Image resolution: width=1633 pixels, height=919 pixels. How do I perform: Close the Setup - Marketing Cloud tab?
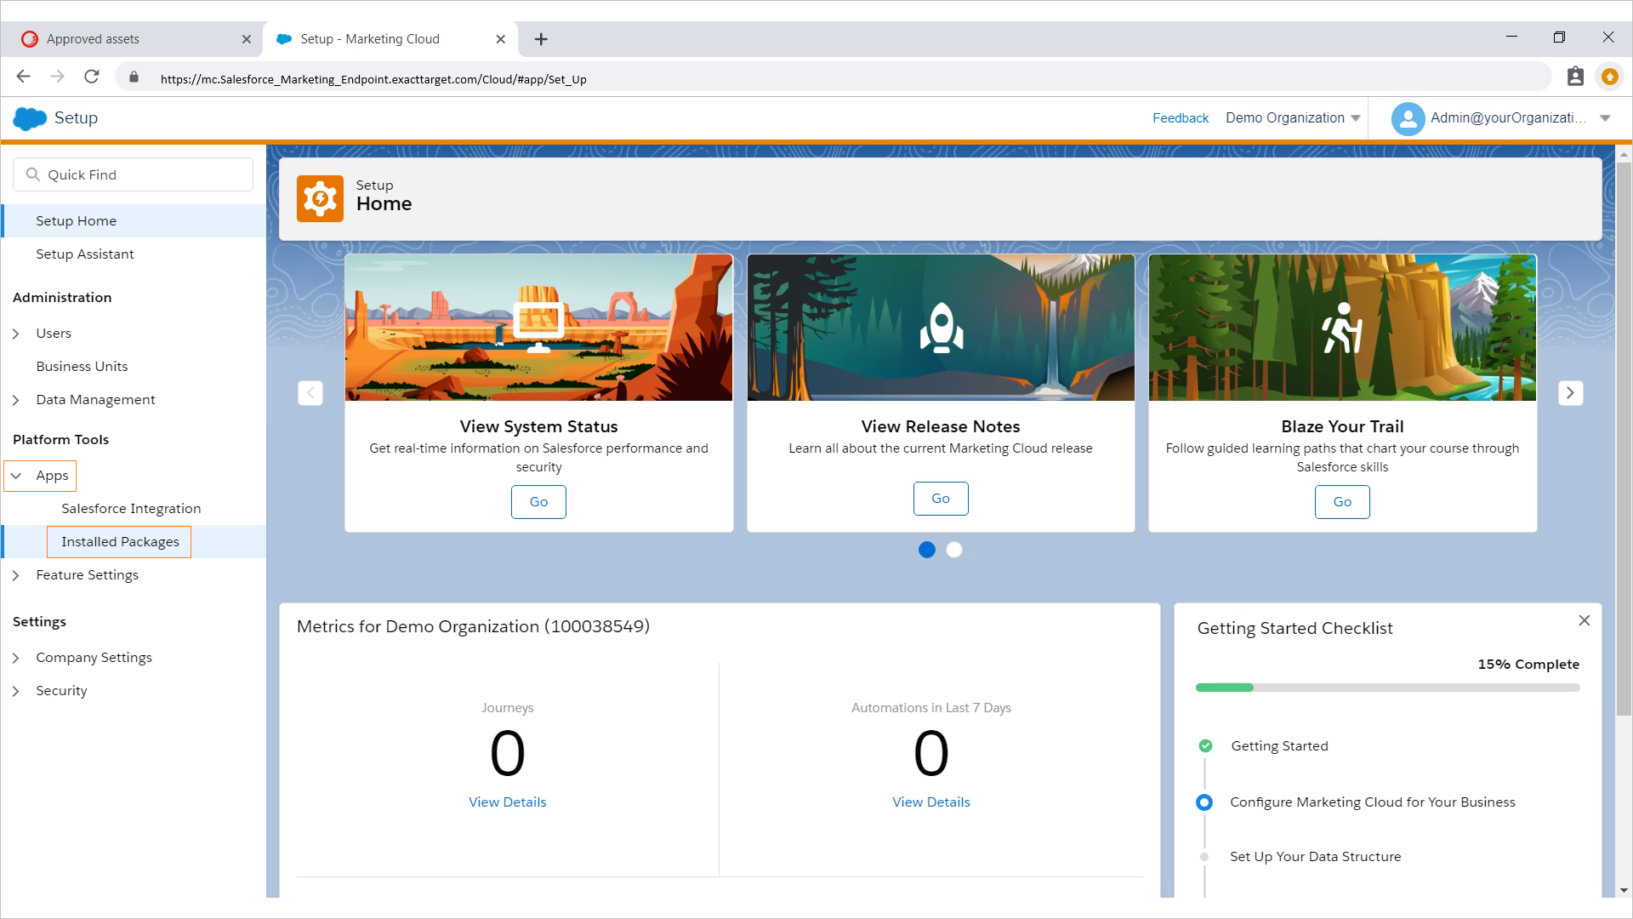click(501, 39)
